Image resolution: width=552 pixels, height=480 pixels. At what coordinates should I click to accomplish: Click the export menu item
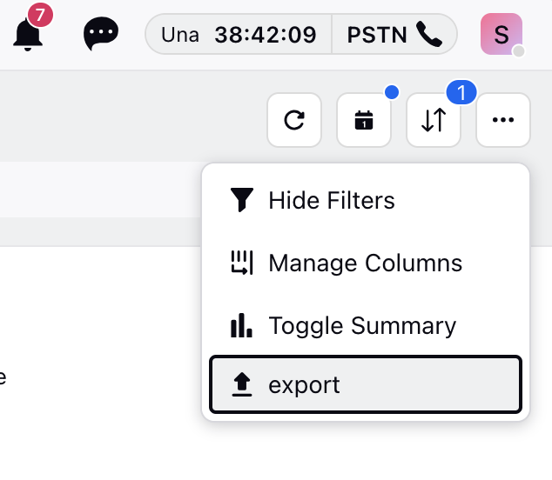[366, 384]
